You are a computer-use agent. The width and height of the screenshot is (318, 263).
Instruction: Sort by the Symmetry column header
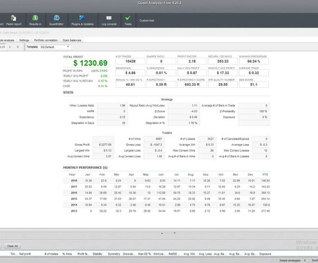click(x=114, y=254)
